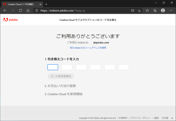Open the browser settings ellipsis menu
Screen dimensions: 176x121
(x=171, y=10)
